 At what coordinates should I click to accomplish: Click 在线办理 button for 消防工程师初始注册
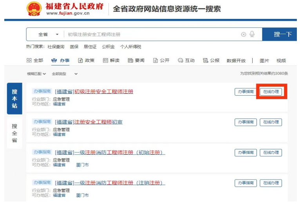click(x=271, y=152)
